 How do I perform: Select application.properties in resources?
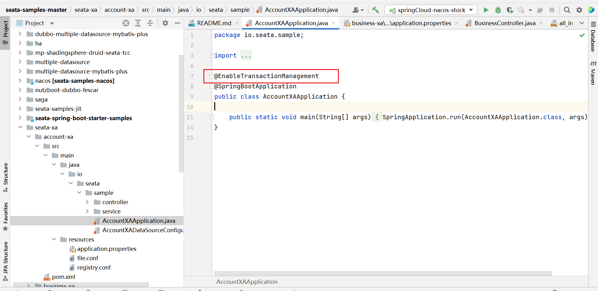[x=107, y=249]
